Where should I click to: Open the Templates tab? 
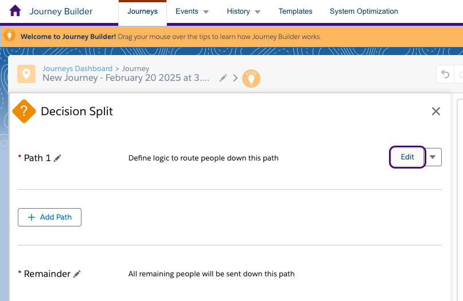(295, 11)
